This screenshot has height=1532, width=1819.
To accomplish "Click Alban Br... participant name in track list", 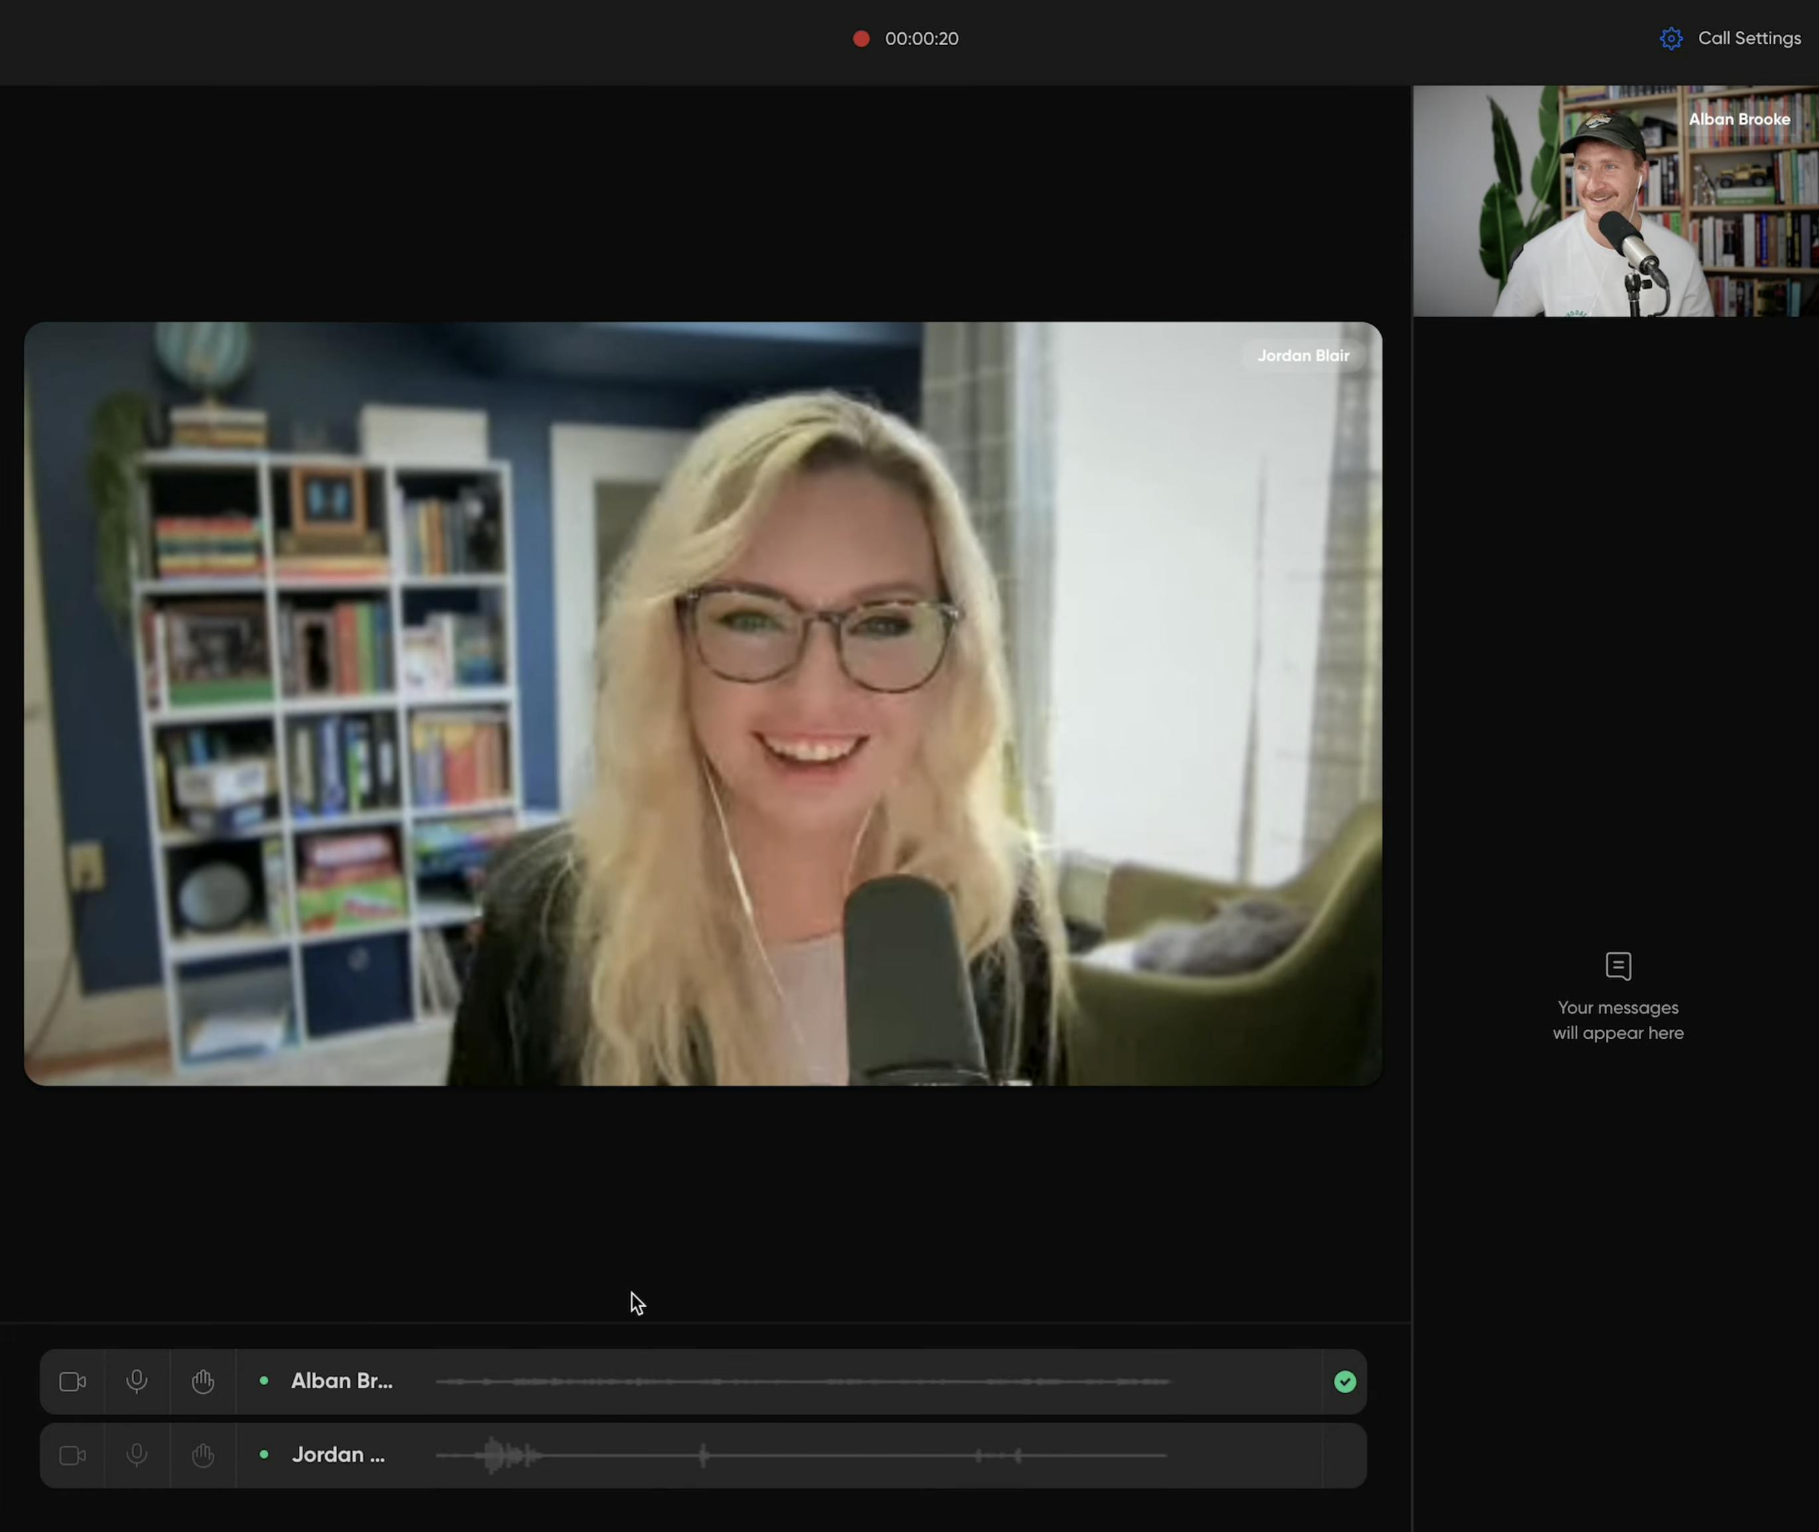I will [341, 1381].
